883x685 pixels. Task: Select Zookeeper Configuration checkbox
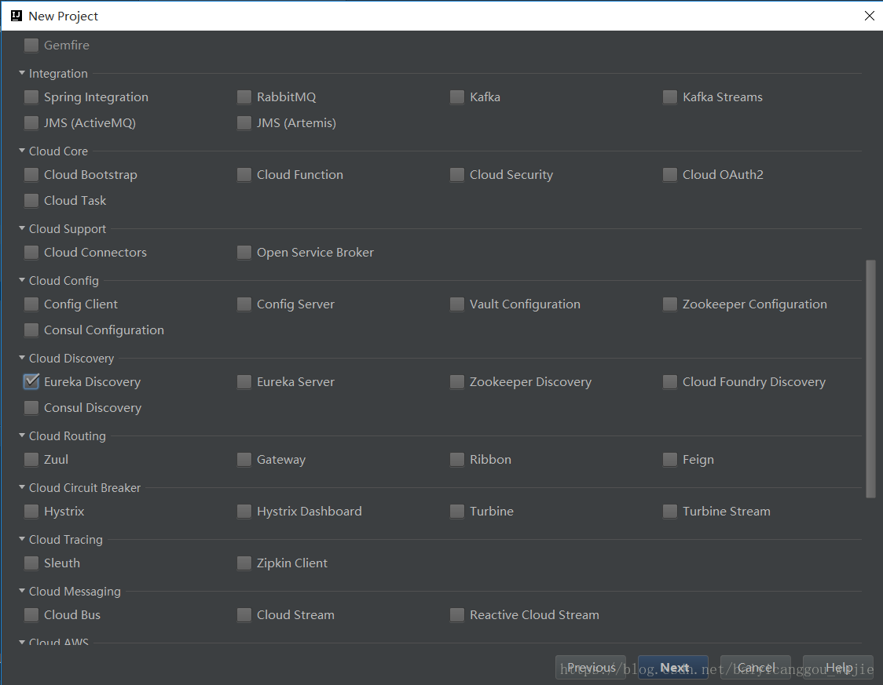point(670,304)
